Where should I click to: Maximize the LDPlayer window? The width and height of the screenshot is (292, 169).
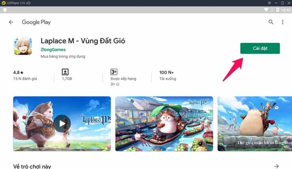click(283, 3)
